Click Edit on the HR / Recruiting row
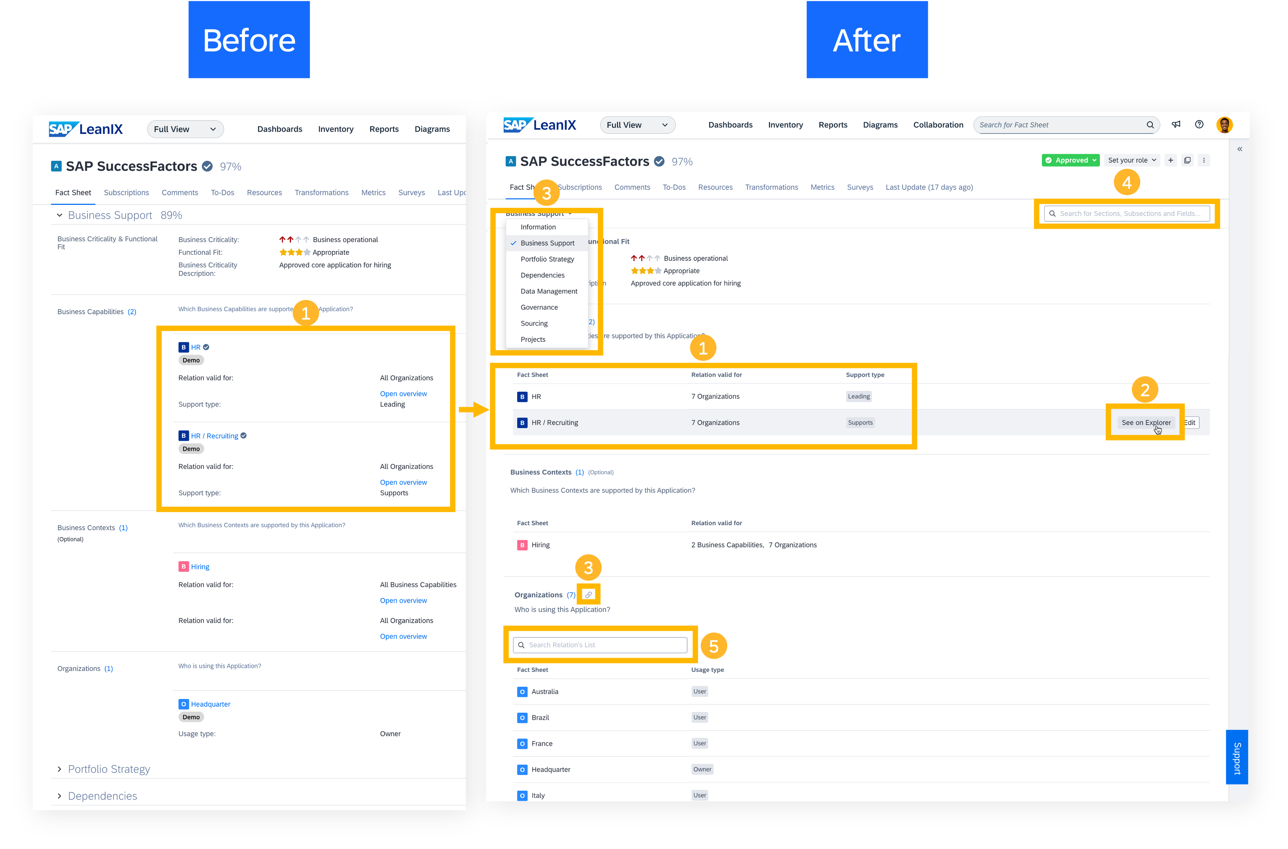The height and width of the screenshot is (849, 1288). 1191,422
